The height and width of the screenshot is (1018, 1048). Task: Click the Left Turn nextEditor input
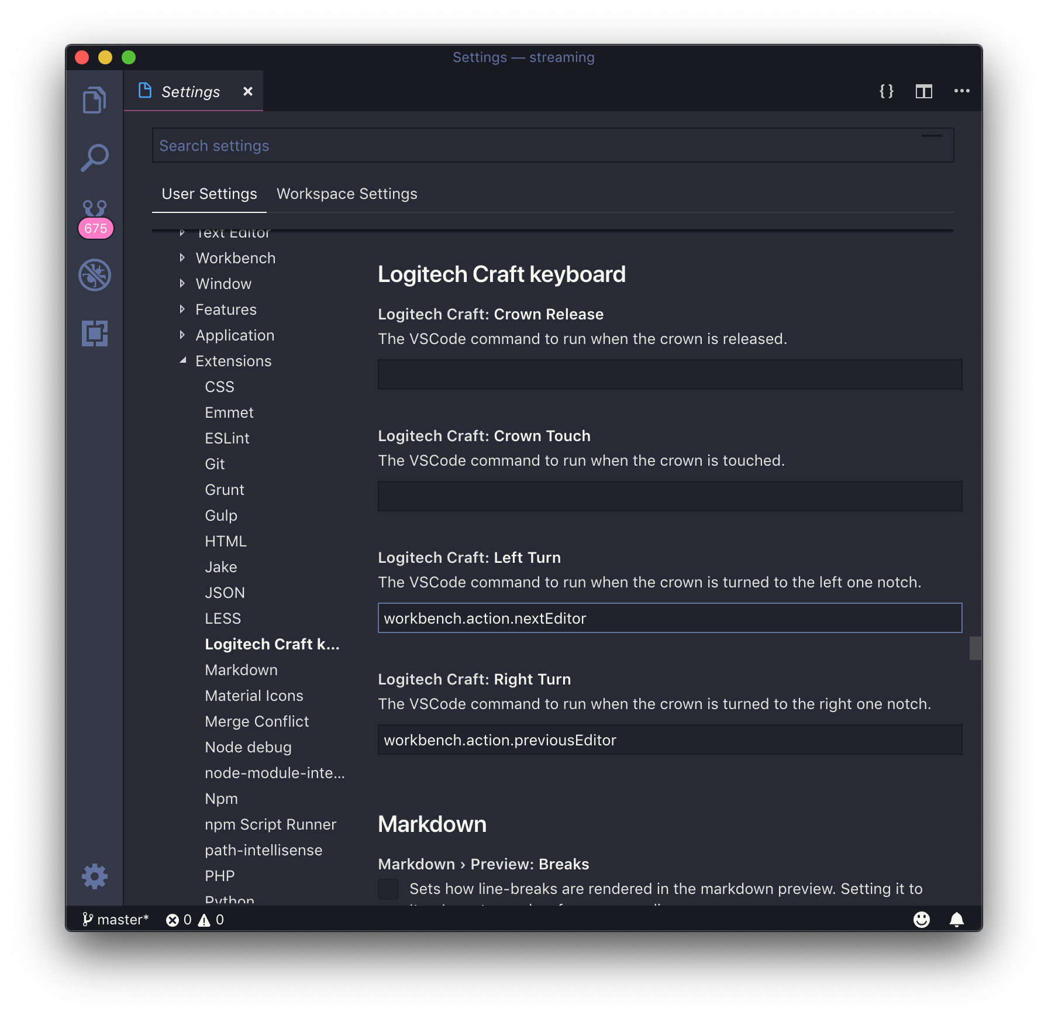(x=670, y=618)
